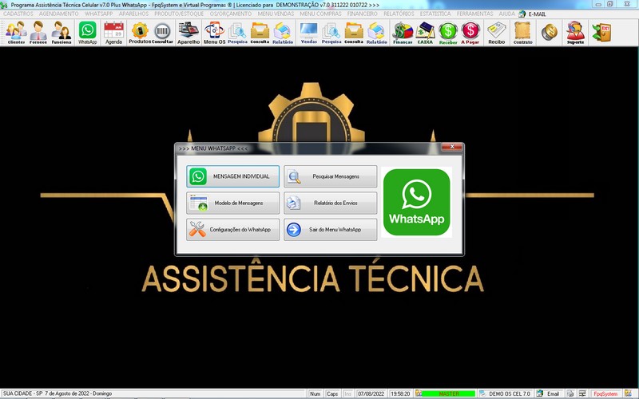
Task: Open the Suporte support icon
Action: (575, 33)
